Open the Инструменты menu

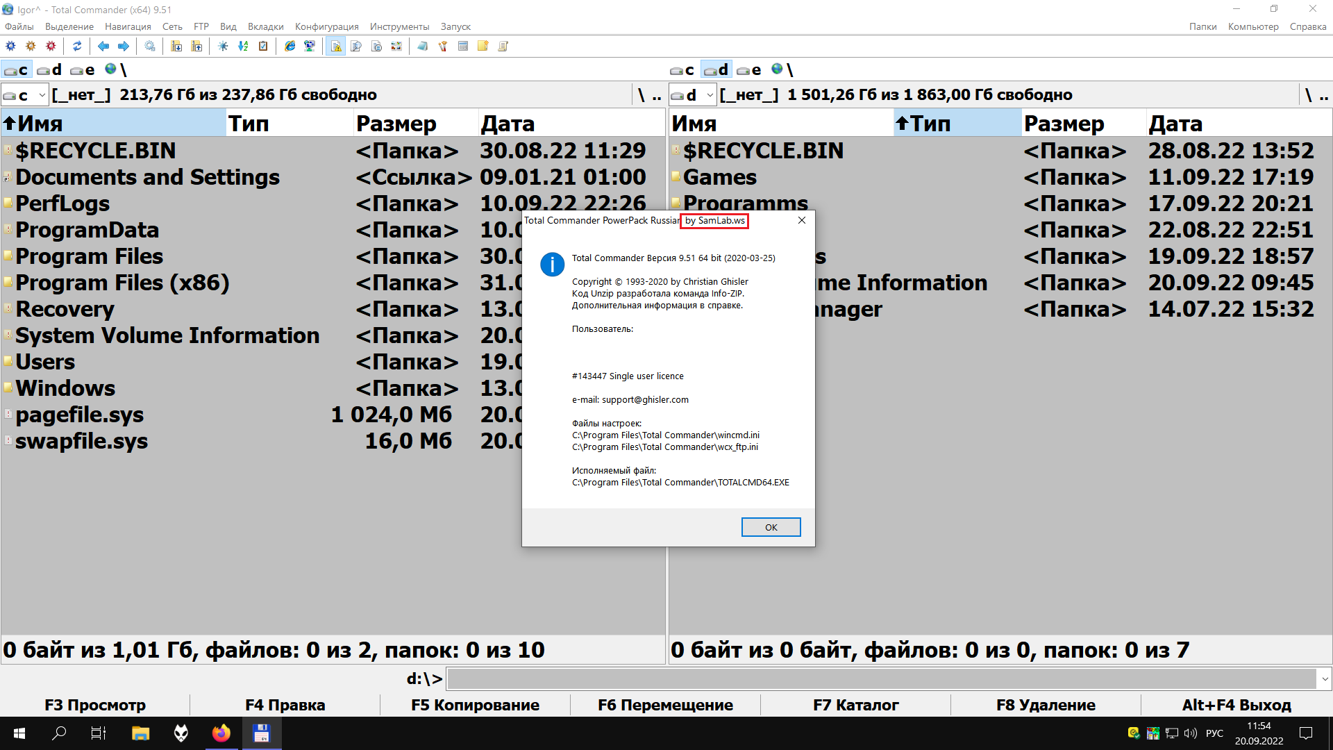399,26
